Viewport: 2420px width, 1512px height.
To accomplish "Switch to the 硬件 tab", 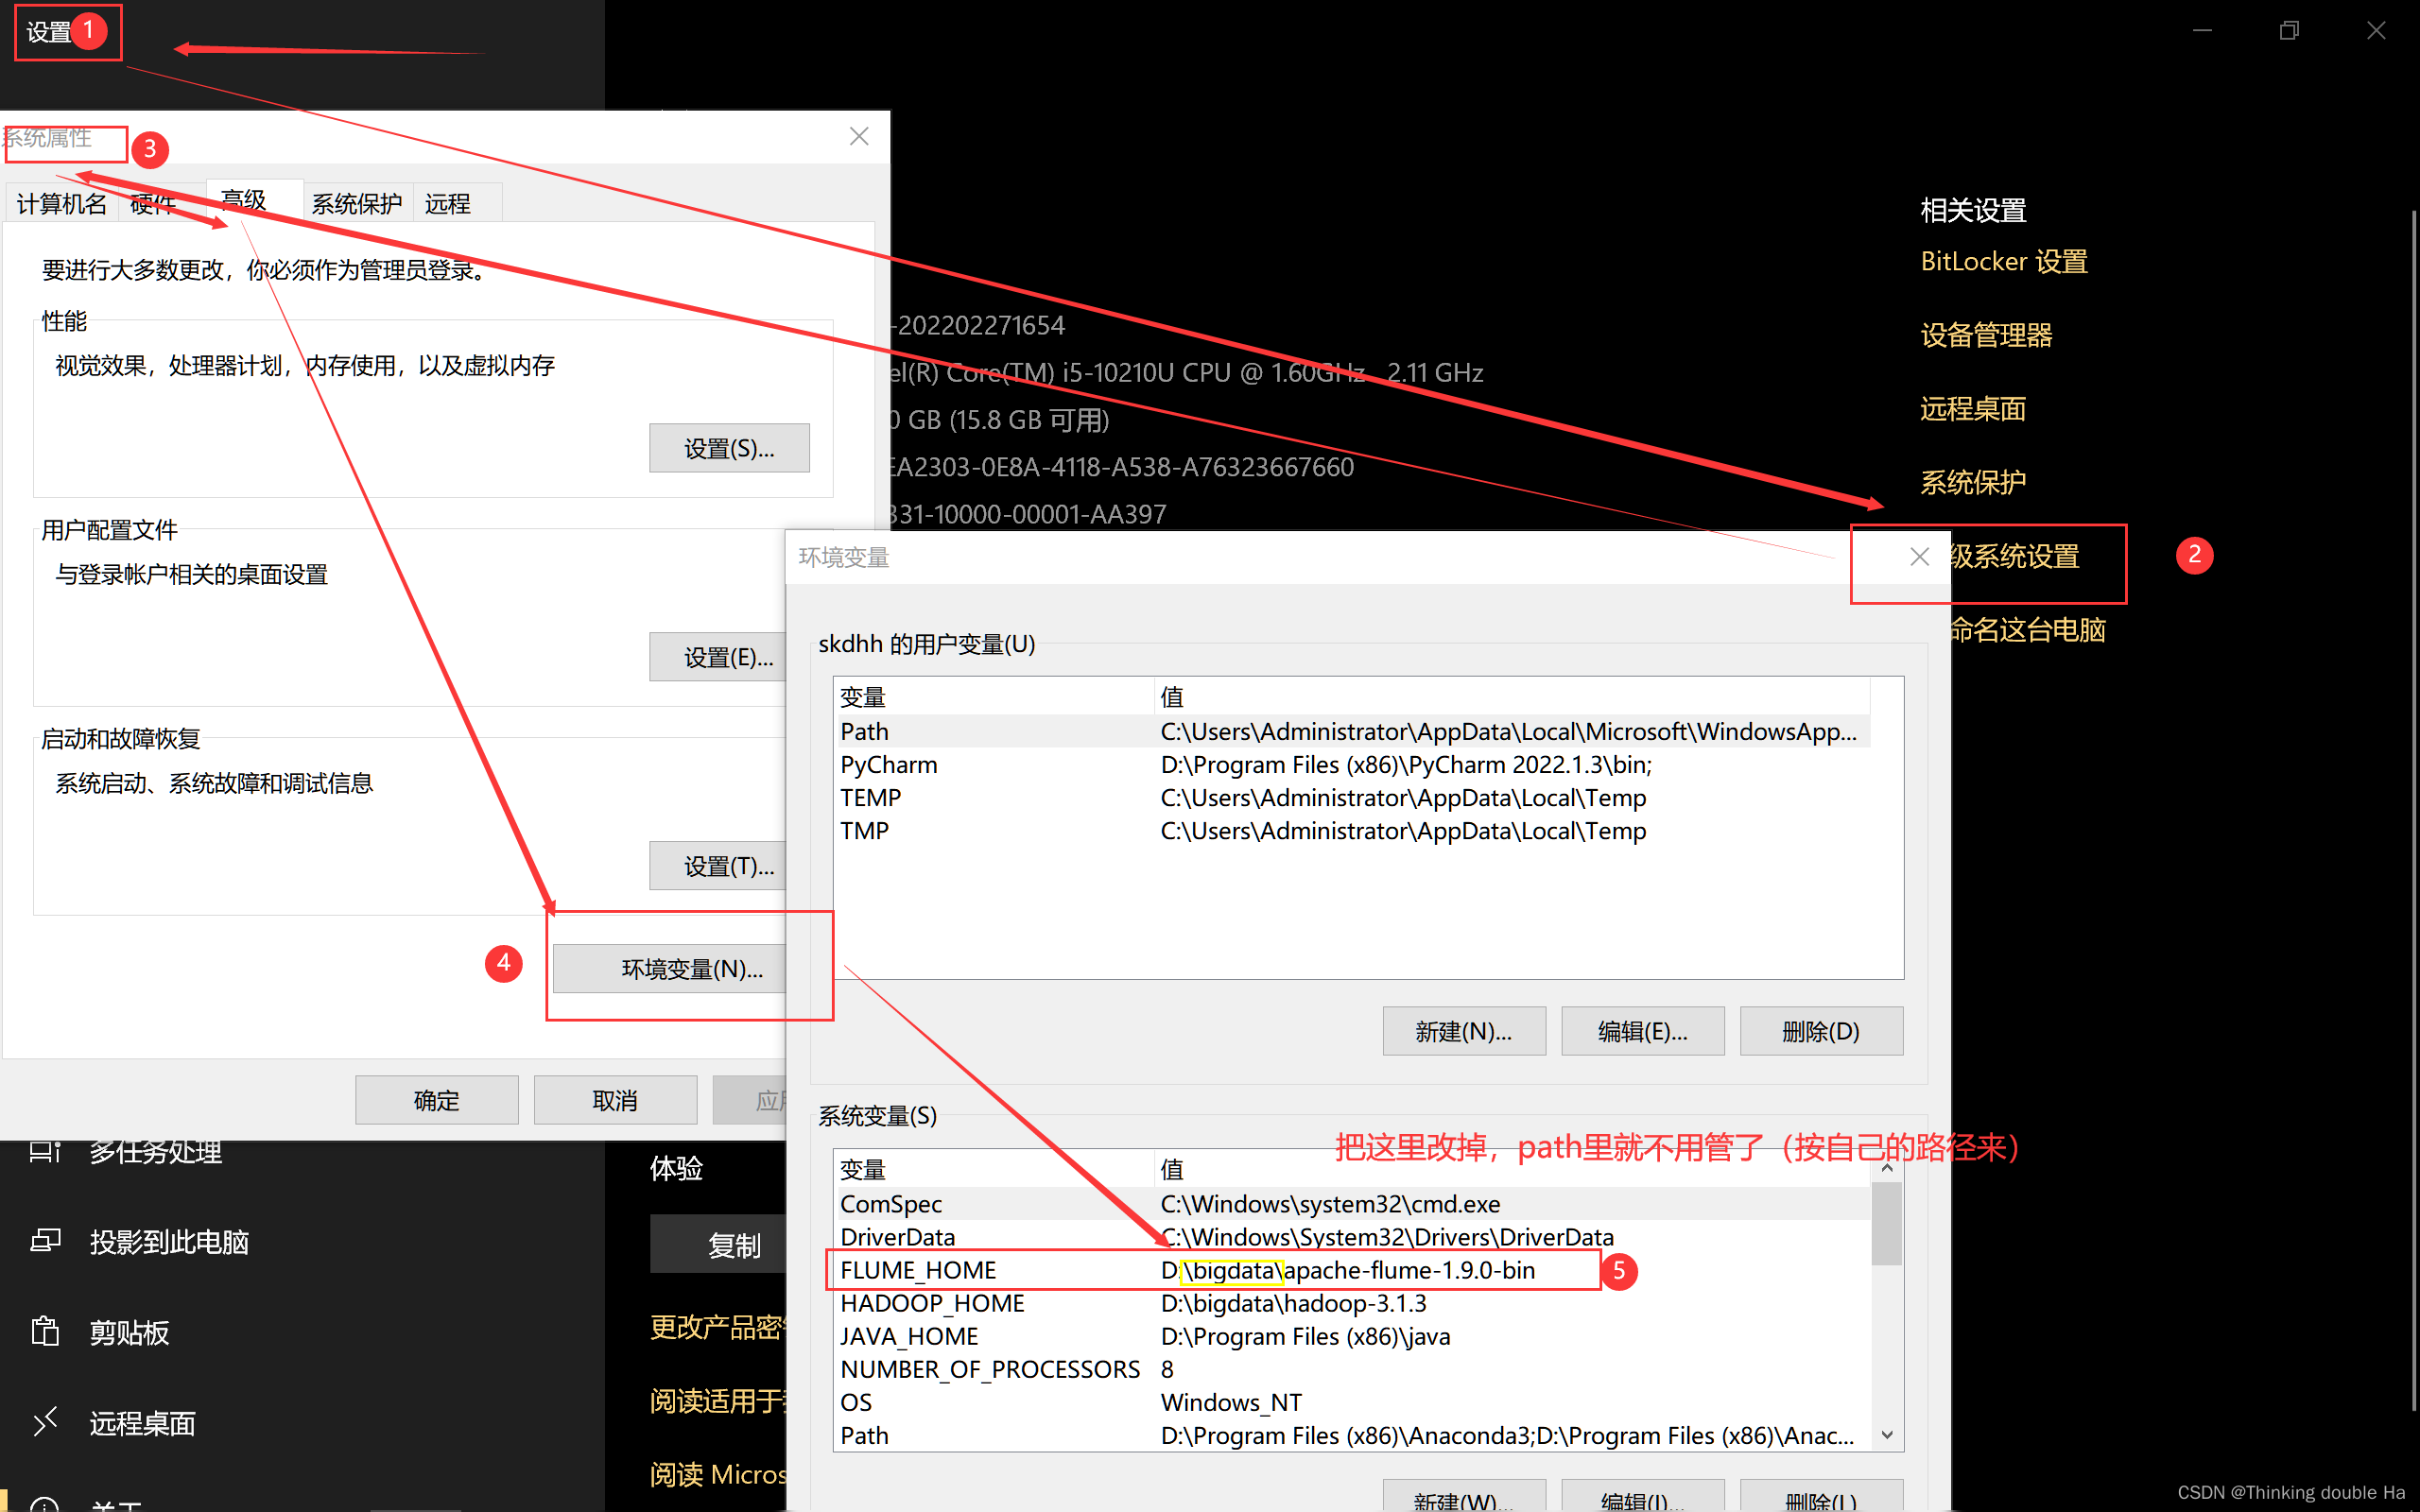I will pyautogui.click(x=152, y=202).
